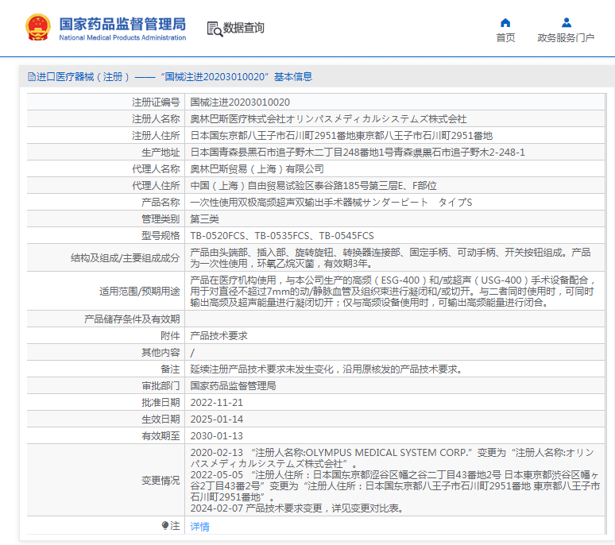Select agent address 泰谷路185号 value

313,185
